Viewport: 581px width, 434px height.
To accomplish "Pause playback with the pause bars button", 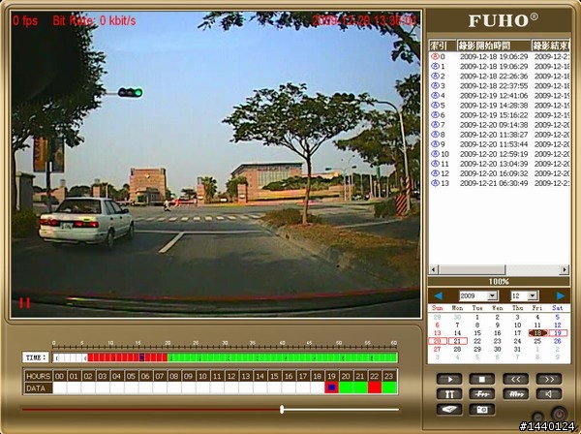I will tap(449, 394).
